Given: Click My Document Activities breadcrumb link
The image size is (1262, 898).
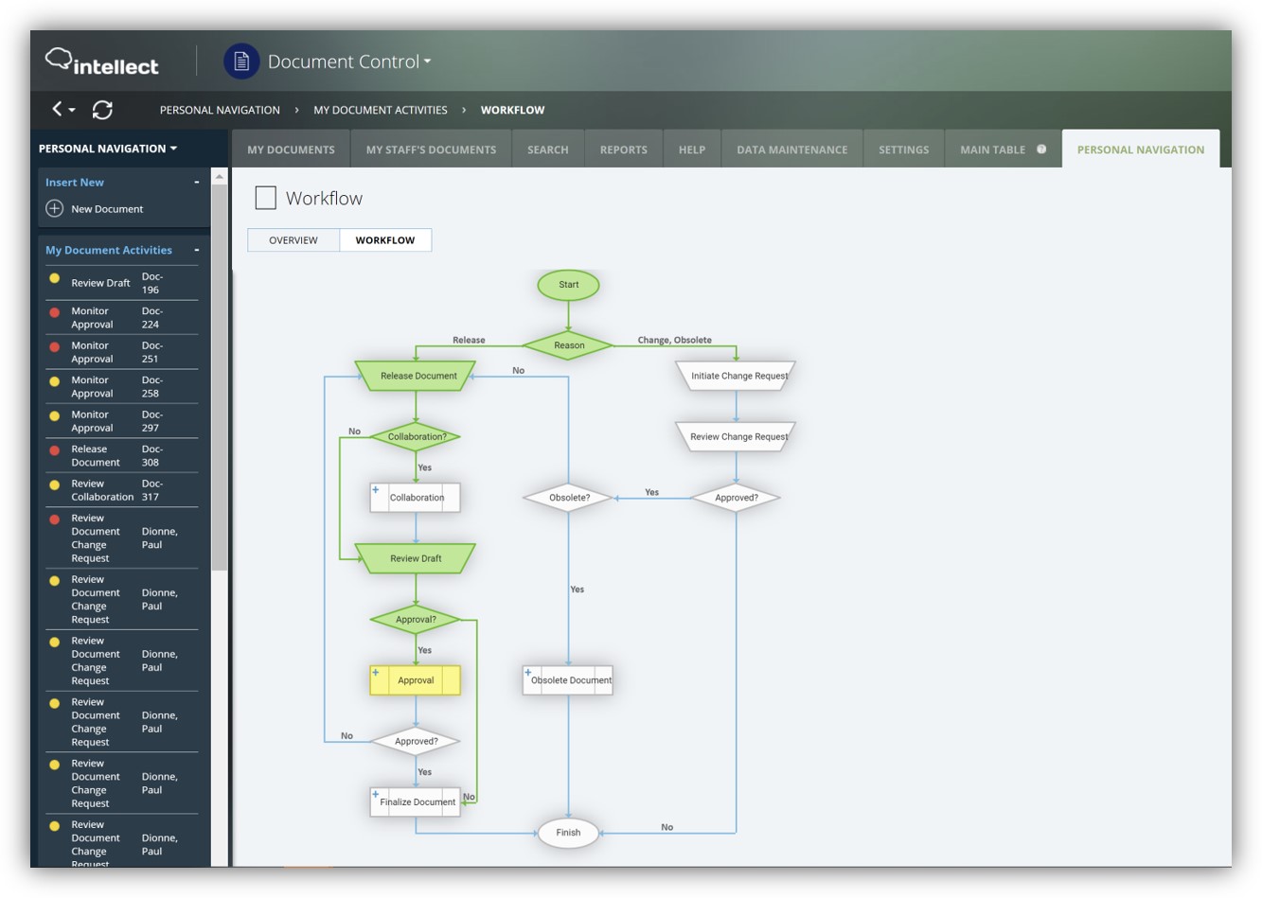Looking at the screenshot, I should click(381, 110).
